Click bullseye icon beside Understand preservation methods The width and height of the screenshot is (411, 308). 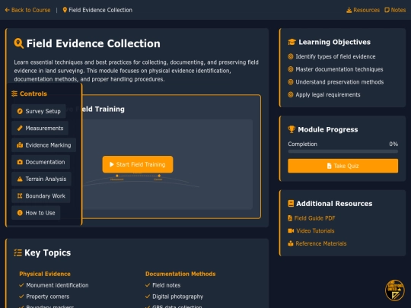pyautogui.click(x=291, y=82)
